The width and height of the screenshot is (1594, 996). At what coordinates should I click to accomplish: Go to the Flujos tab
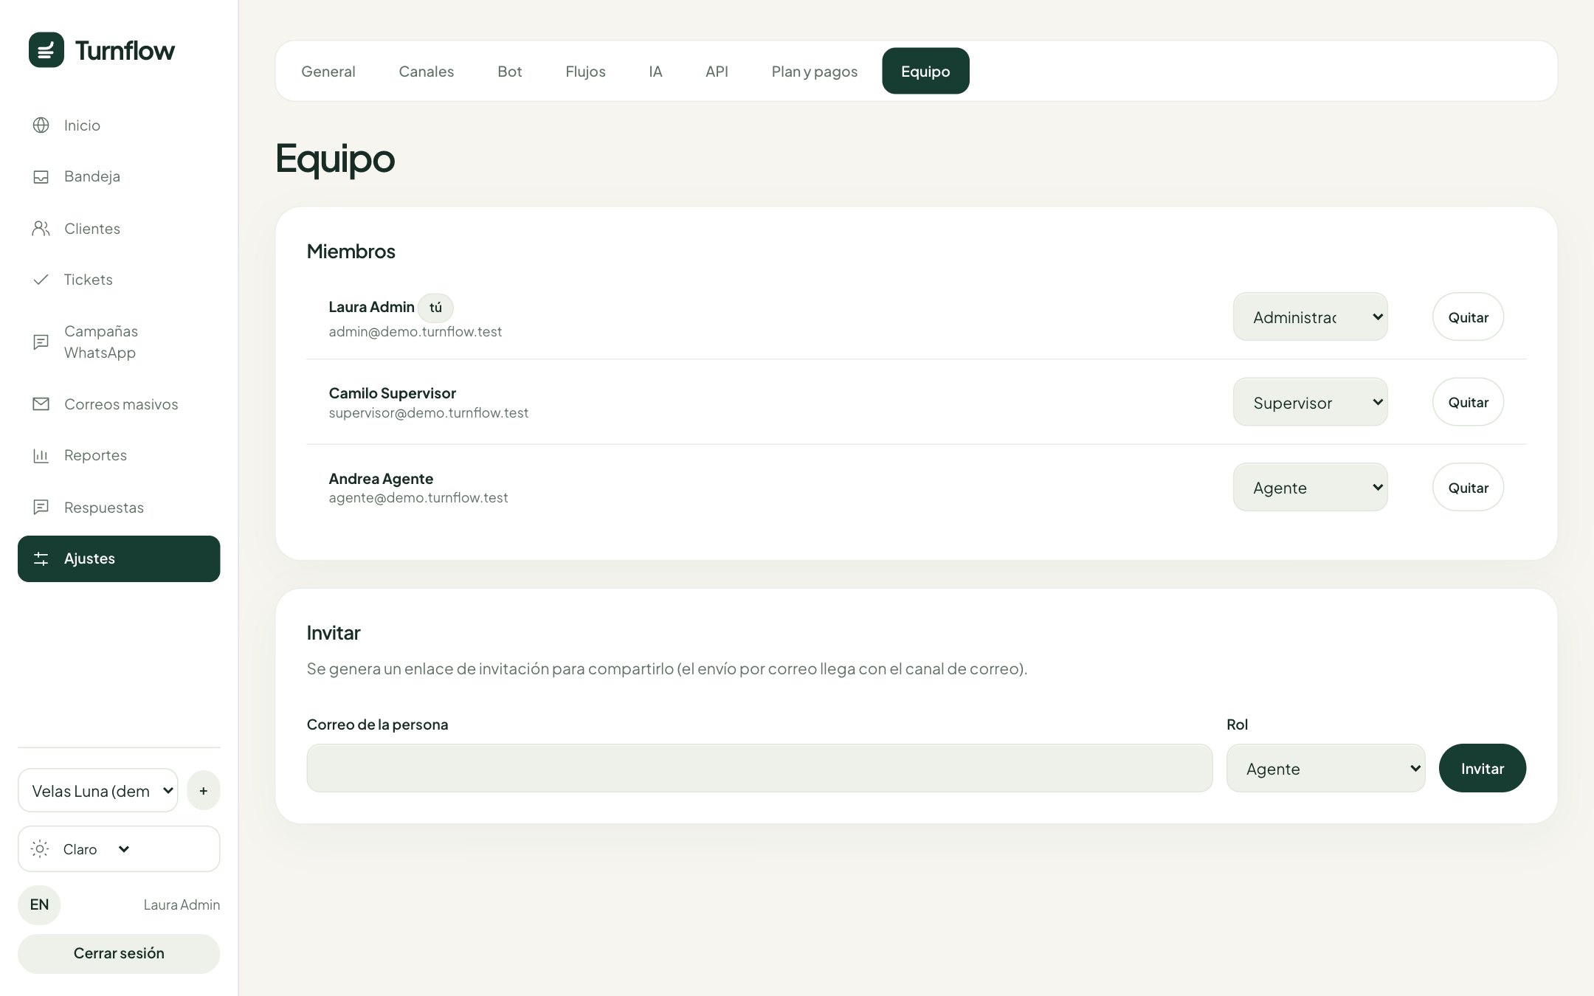pos(586,72)
